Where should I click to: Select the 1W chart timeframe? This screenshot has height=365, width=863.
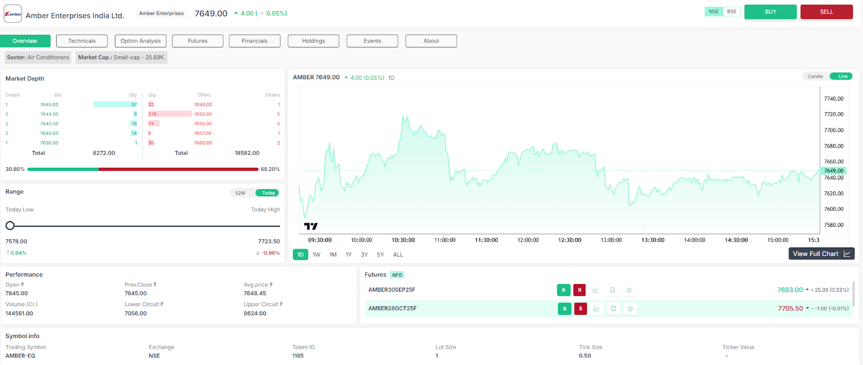click(317, 254)
